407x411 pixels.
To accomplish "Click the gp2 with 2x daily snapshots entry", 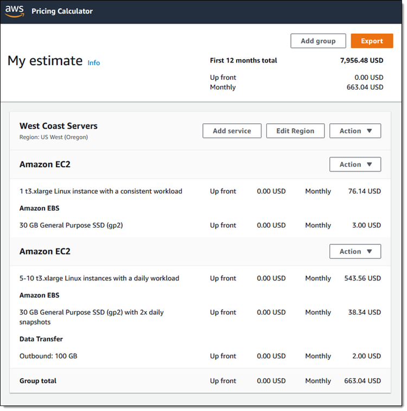I will (x=91, y=317).
